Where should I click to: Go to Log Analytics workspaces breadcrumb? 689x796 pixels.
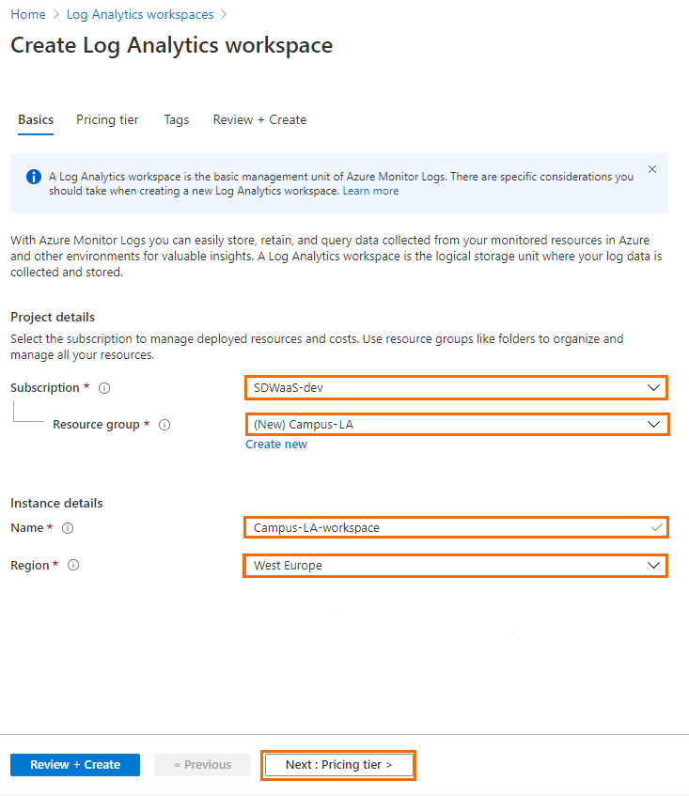point(140,15)
